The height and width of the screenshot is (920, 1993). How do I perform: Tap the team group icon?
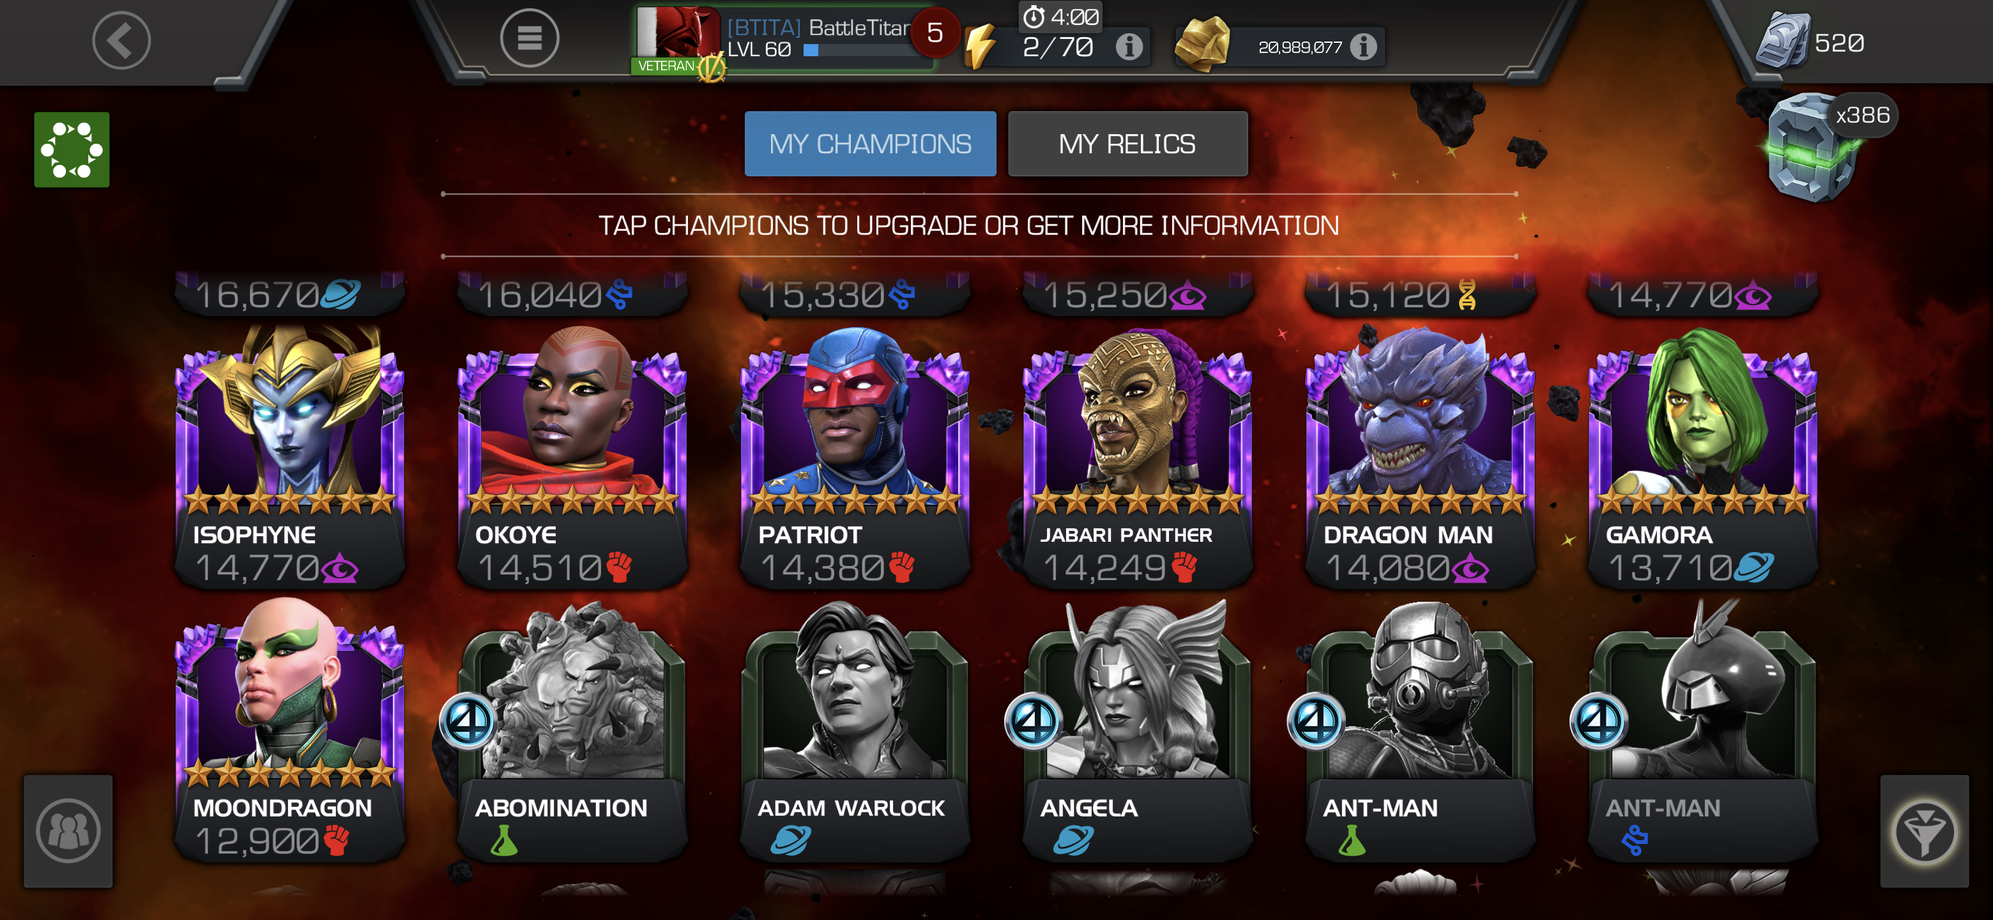click(68, 831)
